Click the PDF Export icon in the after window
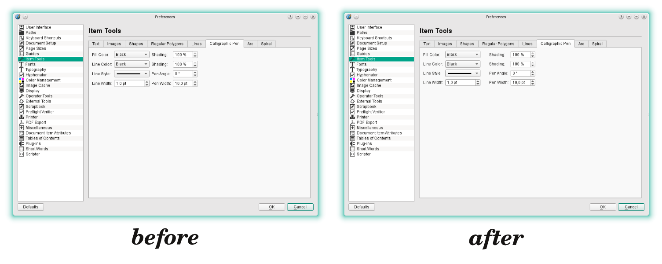The image size is (662, 264). [352, 122]
